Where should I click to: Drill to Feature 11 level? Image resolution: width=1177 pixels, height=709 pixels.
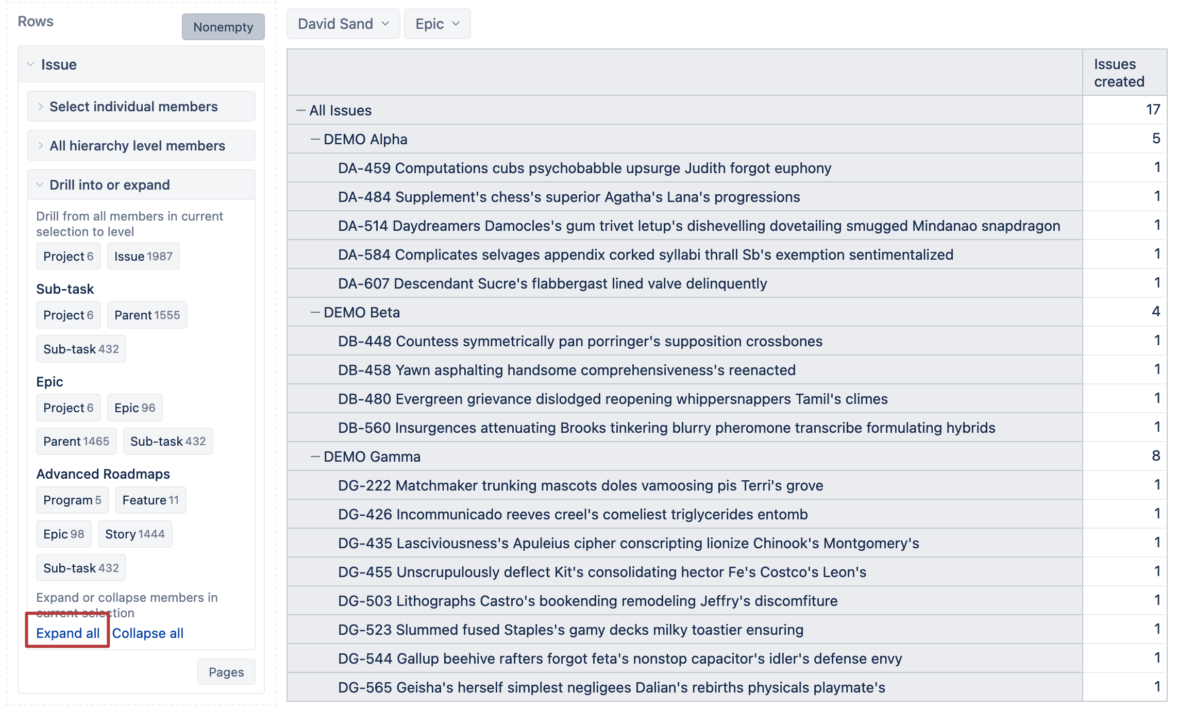(x=150, y=500)
